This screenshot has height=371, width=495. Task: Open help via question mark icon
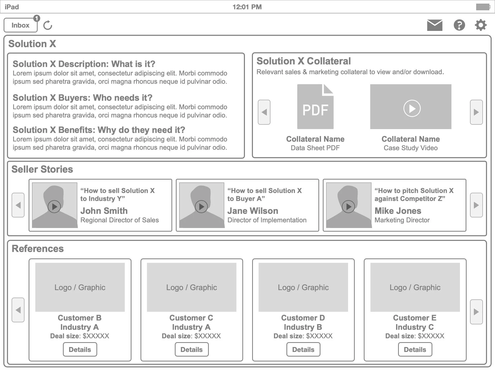tap(459, 25)
